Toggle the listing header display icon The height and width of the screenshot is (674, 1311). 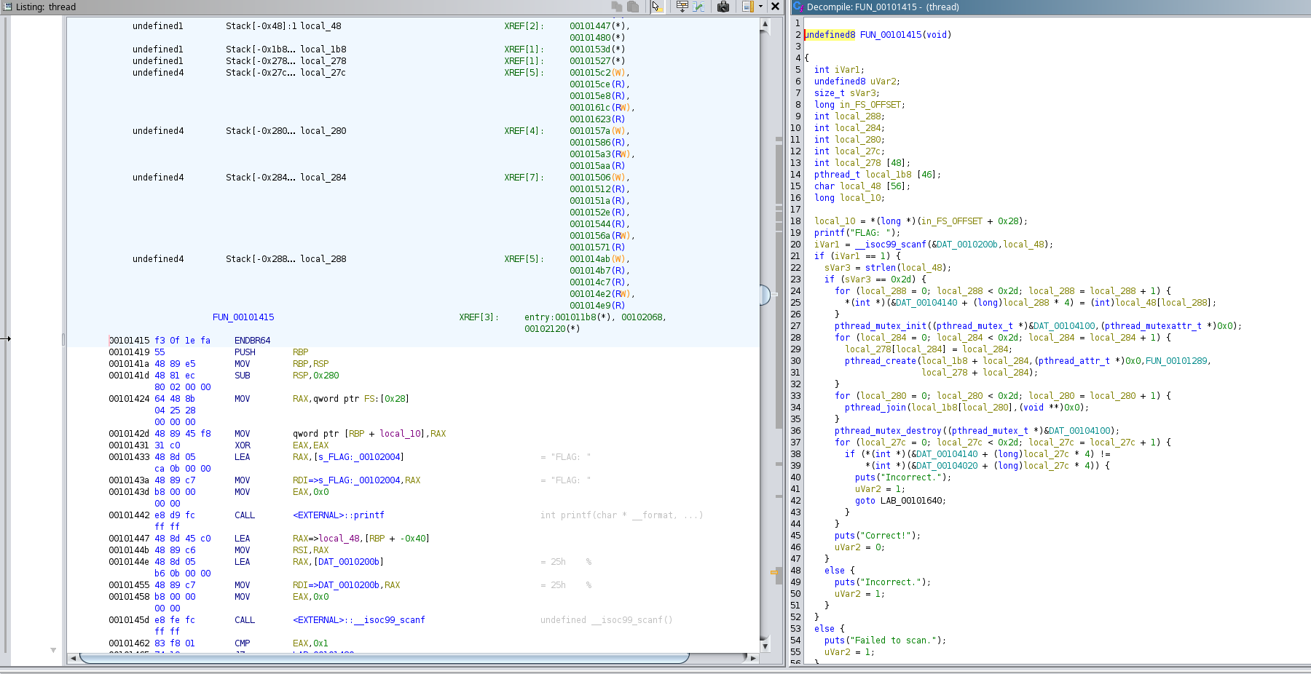748,7
